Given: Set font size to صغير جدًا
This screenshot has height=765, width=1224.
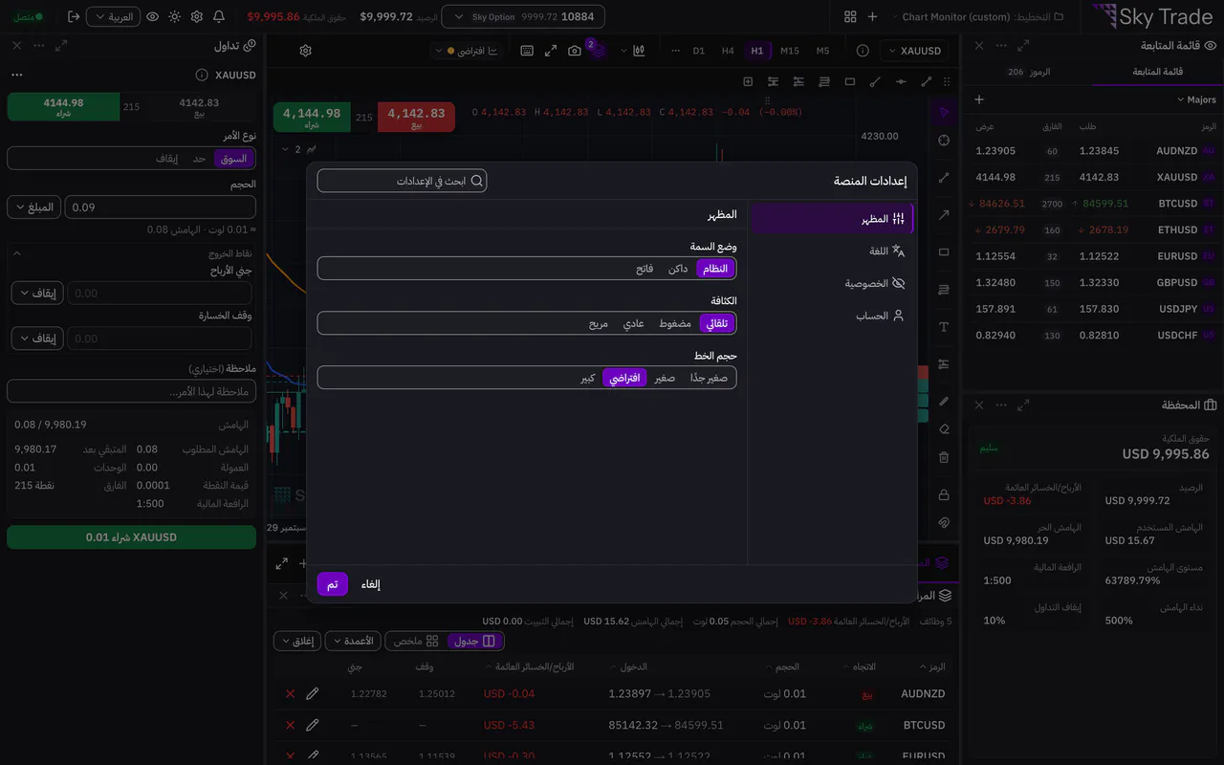Looking at the screenshot, I should [x=710, y=378].
